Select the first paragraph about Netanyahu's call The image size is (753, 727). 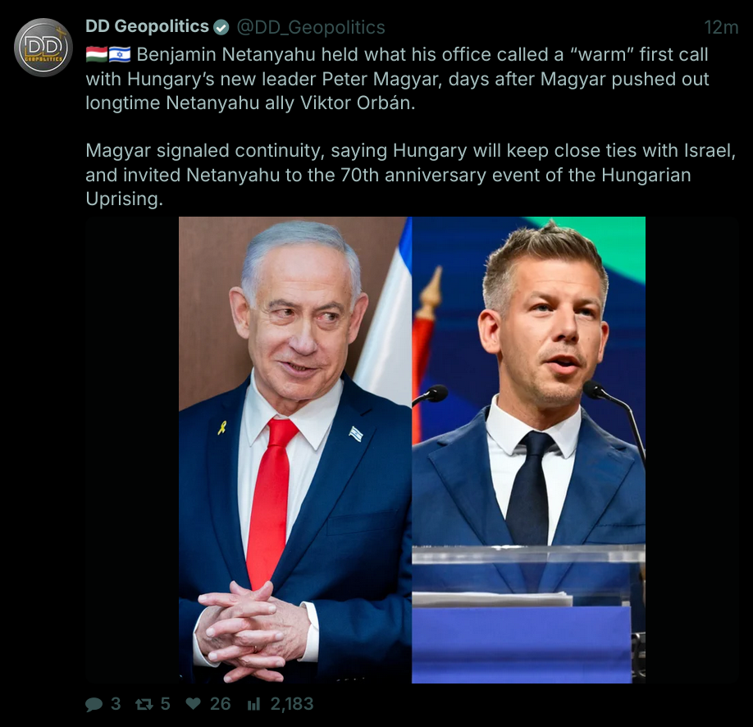pos(397,79)
